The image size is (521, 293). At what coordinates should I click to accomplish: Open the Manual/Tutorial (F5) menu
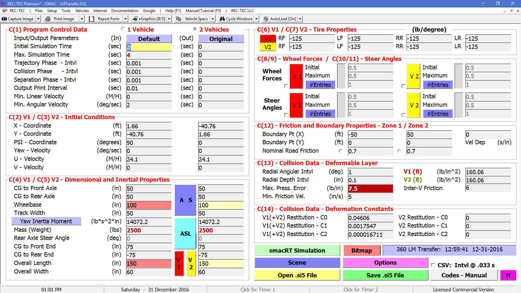pyautogui.click(x=203, y=11)
